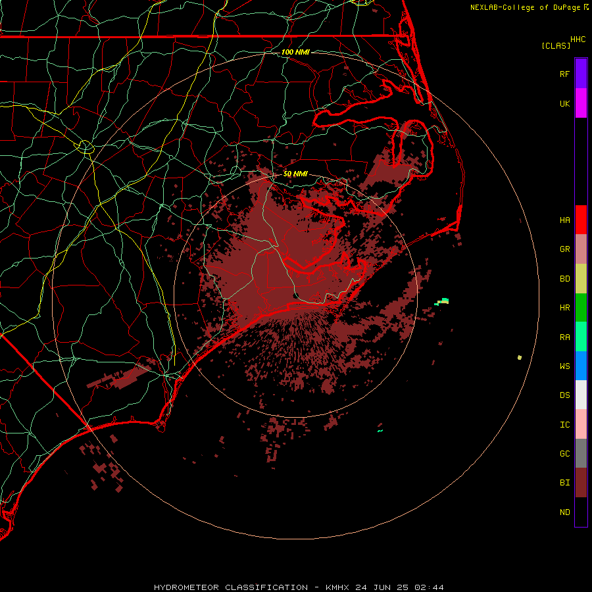Select the GR pink legend swatch
This screenshot has height=592, width=592.
(x=581, y=249)
